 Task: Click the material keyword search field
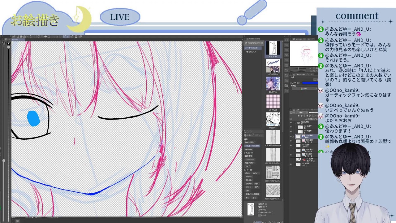[x=254, y=135]
